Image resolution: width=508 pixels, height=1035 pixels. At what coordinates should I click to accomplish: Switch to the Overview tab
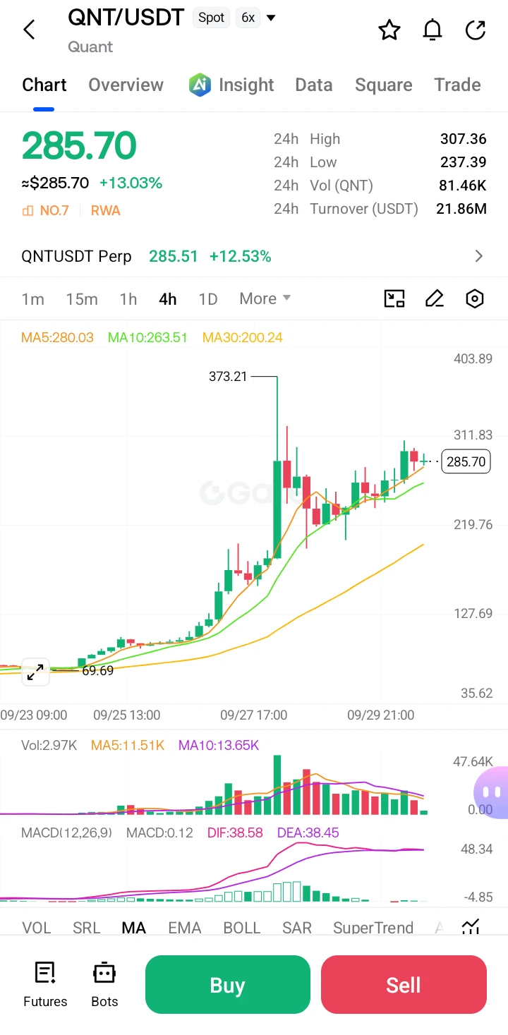pos(126,85)
